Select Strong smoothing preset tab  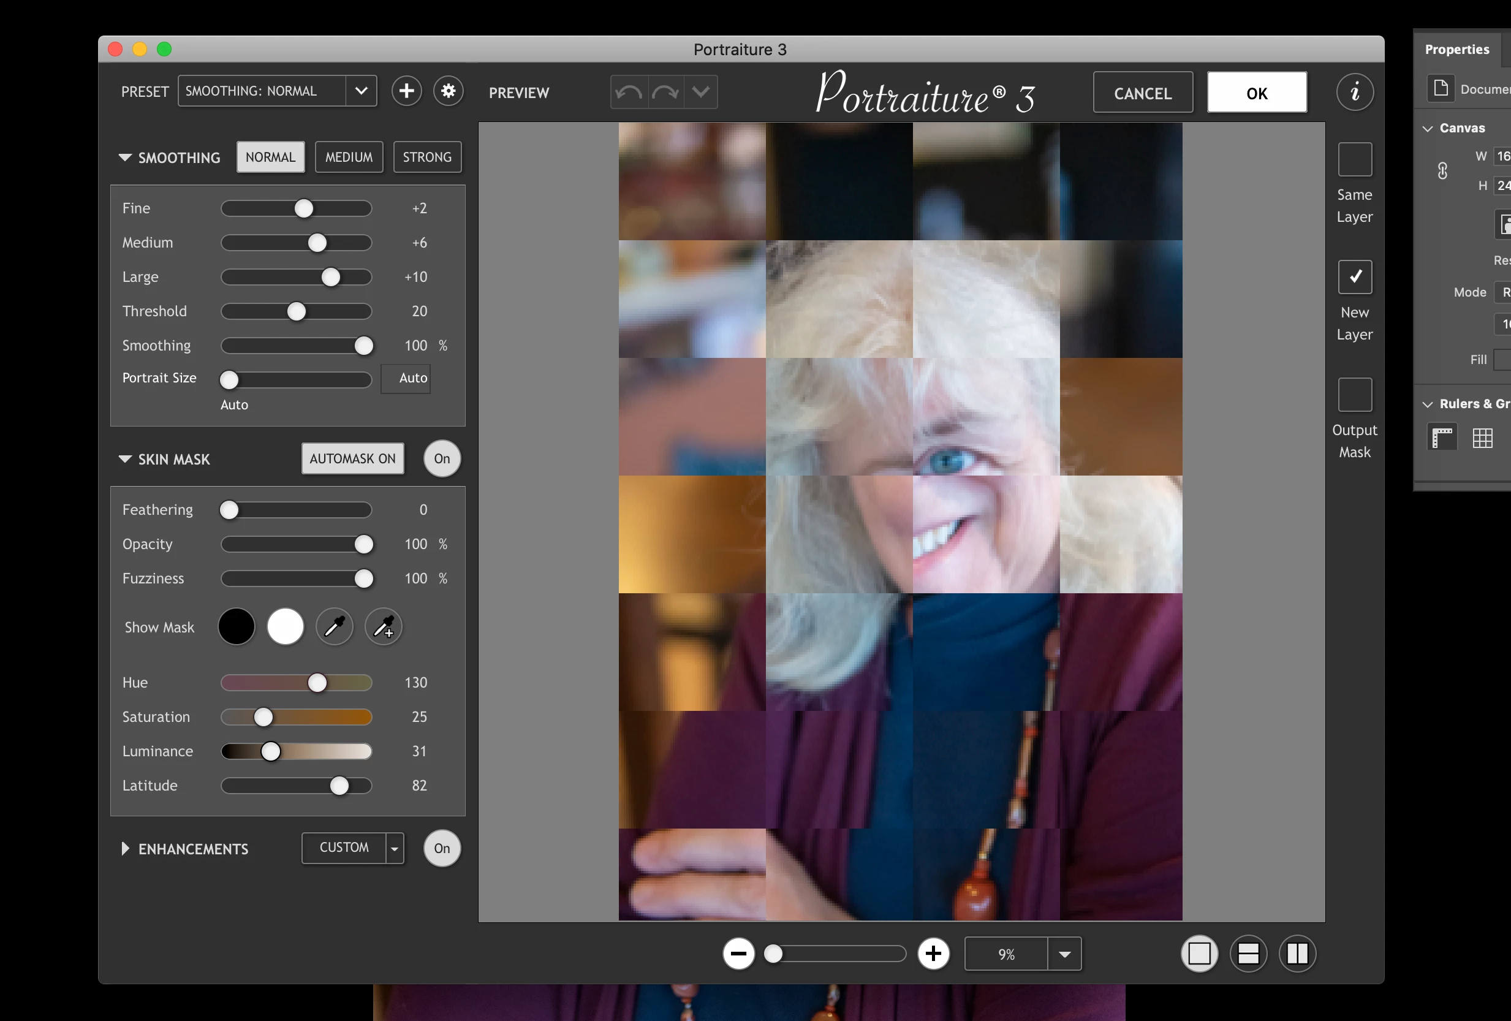click(x=426, y=158)
